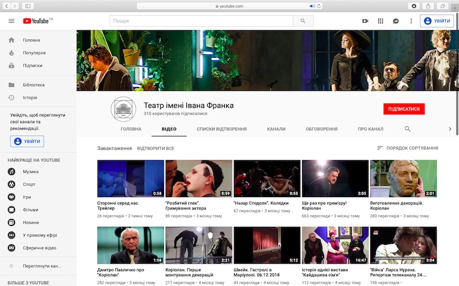Screen dimensions: 459x286
Task: Open Назар Стодоля Колядки thumbnail
Action: [x=267, y=178]
